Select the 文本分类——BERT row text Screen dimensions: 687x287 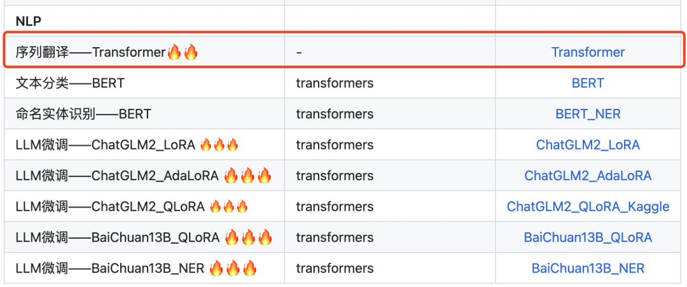(70, 83)
